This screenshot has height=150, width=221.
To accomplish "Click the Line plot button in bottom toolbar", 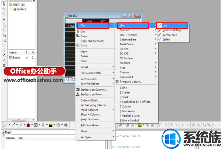I will tap(6, 125).
